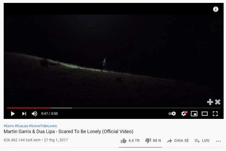This screenshot has width=226, height=151.
Task: Switch to theater mode
Action: [x=204, y=114]
